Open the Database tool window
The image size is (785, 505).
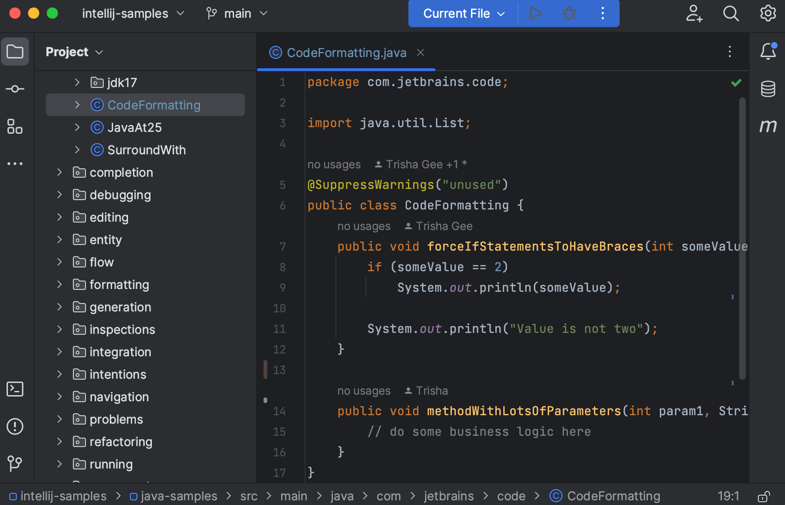click(x=768, y=89)
